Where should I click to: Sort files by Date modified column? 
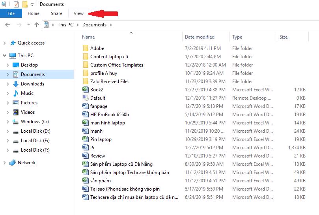(200, 37)
